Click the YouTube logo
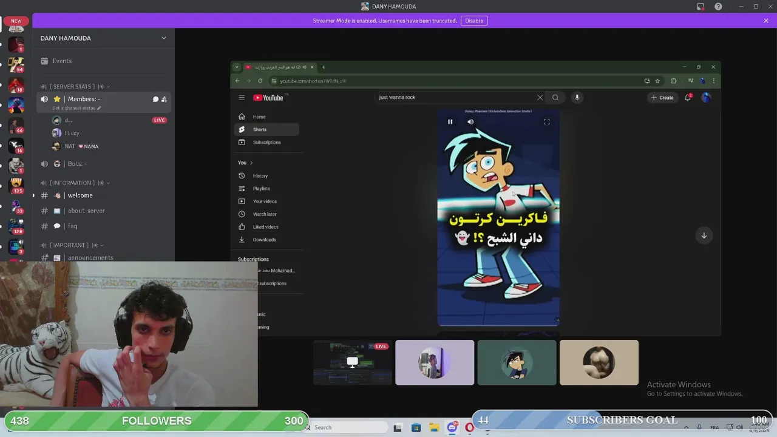Viewport: 777px width, 437px height. (x=268, y=98)
